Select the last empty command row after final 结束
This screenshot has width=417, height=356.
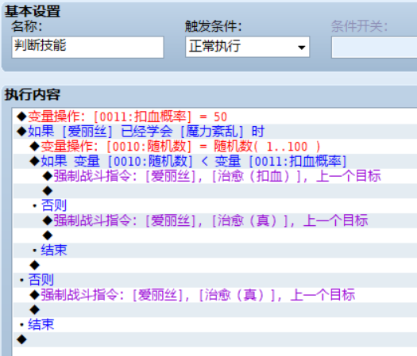[215, 339]
